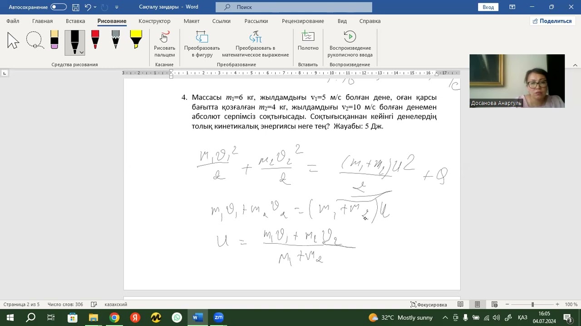Click word count Число слов: 306

click(x=65, y=305)
